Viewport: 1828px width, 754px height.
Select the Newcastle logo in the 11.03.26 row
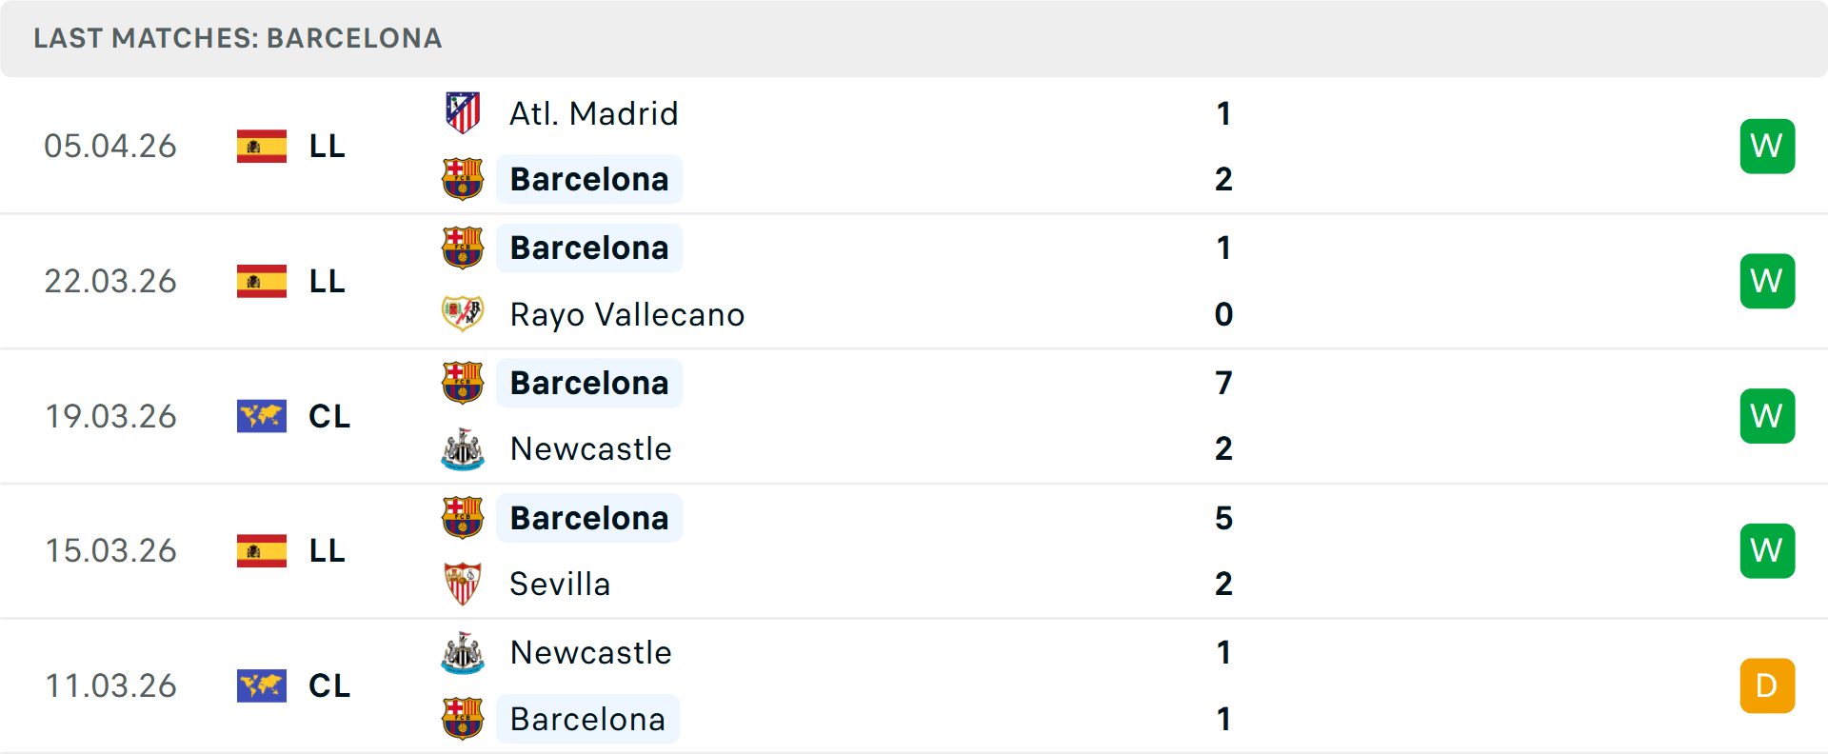coord(464,653)
